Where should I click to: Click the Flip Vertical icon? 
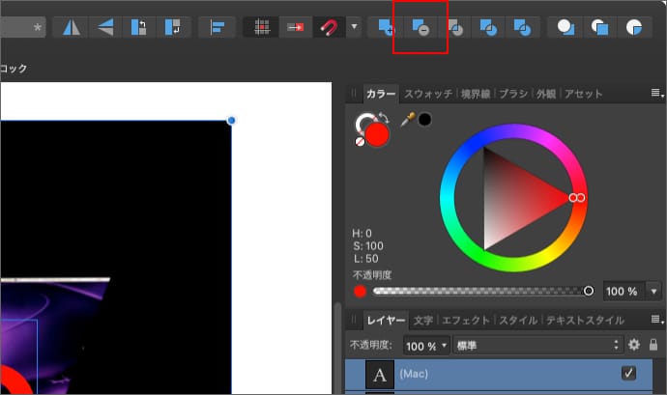tap(101, 27)
